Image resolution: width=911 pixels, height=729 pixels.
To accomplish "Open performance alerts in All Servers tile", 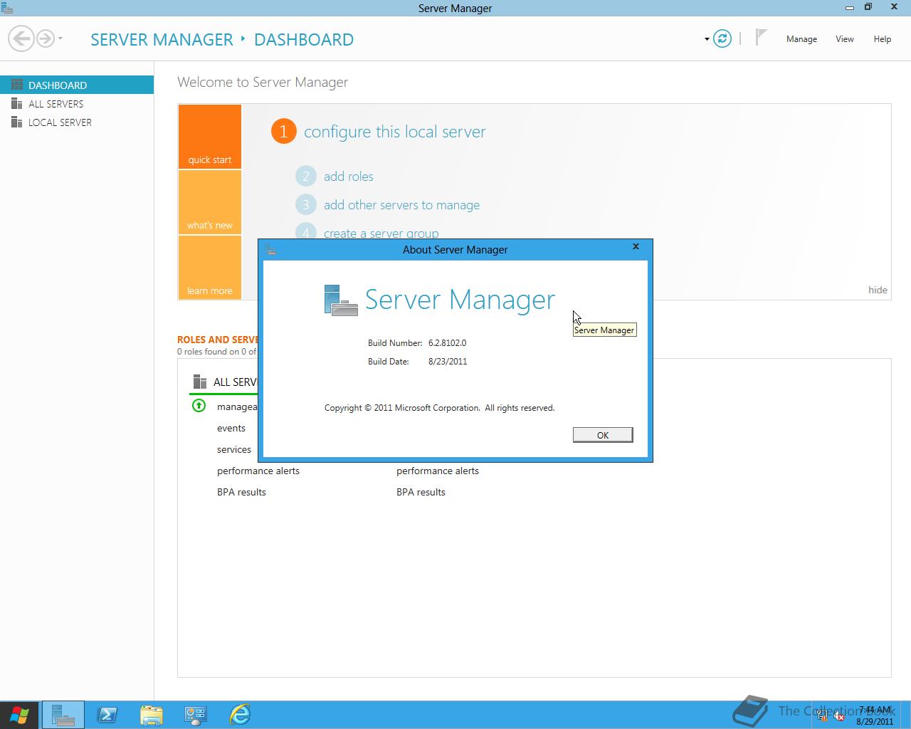I will point(258,471).
